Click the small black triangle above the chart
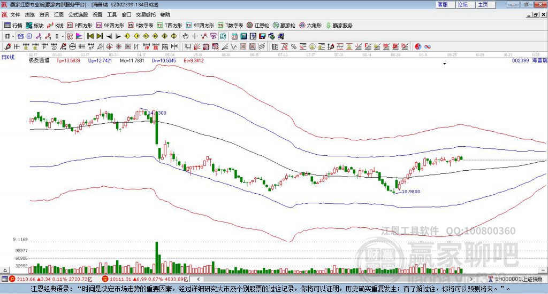 (445, 63)
